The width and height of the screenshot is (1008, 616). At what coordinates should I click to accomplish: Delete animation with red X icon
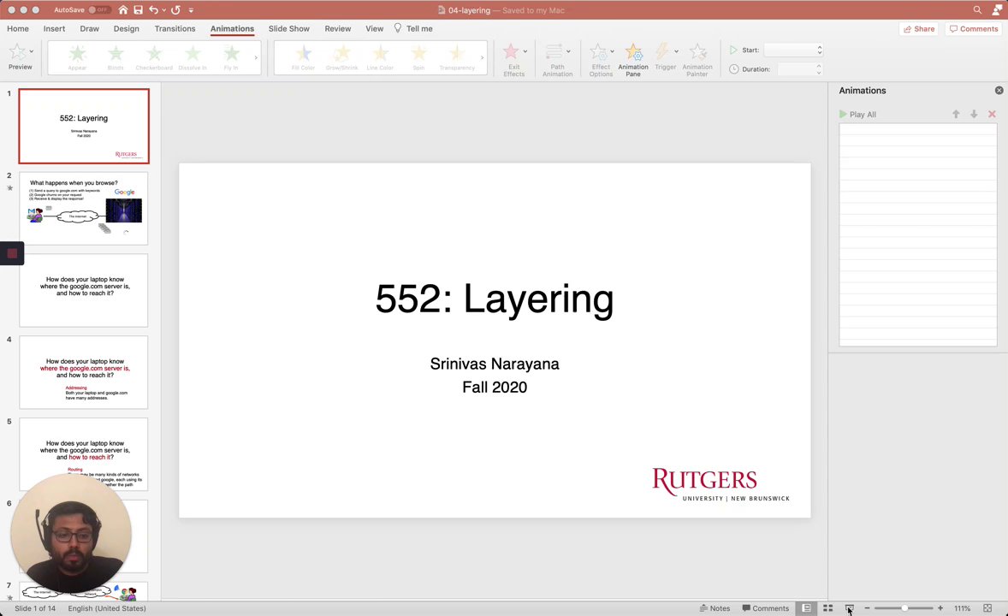coord(992,115)
